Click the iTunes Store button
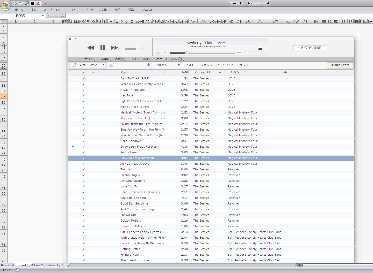The height and width of the screenshot is (273, 373). [x=340, y=65]
